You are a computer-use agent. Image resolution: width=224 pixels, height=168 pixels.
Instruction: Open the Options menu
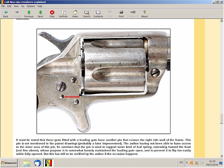[31, 6]
